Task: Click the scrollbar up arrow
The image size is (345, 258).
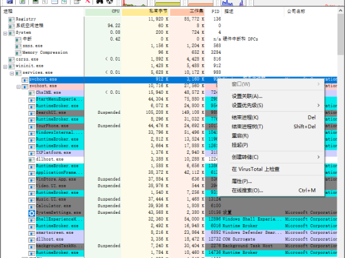Action: pos(341,10)
